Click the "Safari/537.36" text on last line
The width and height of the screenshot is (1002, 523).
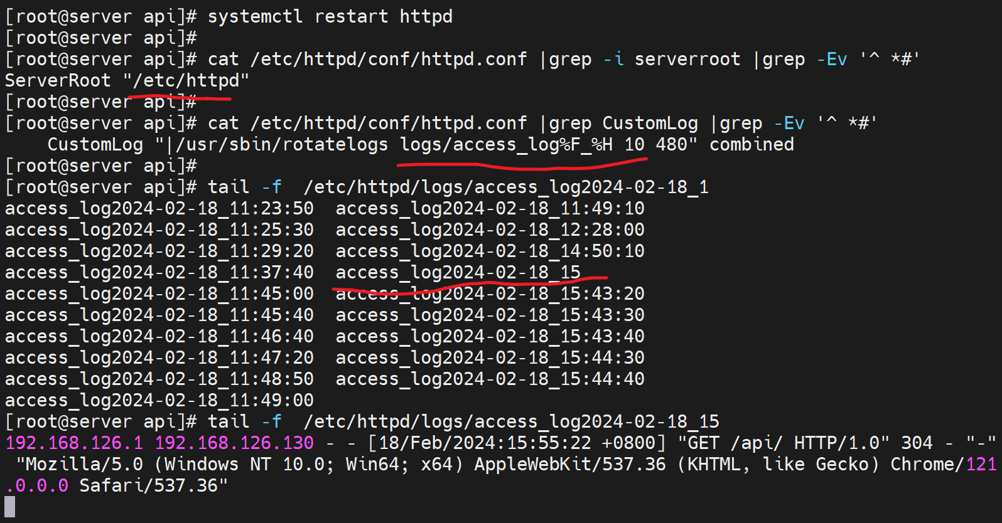153,485
